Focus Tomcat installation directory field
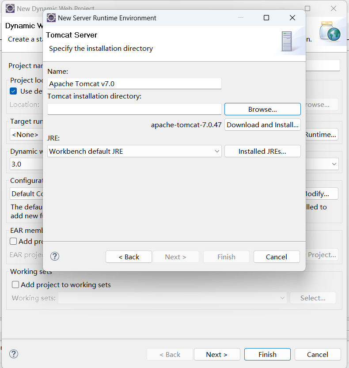Screen dimensions: 349x368 (134, 109)
